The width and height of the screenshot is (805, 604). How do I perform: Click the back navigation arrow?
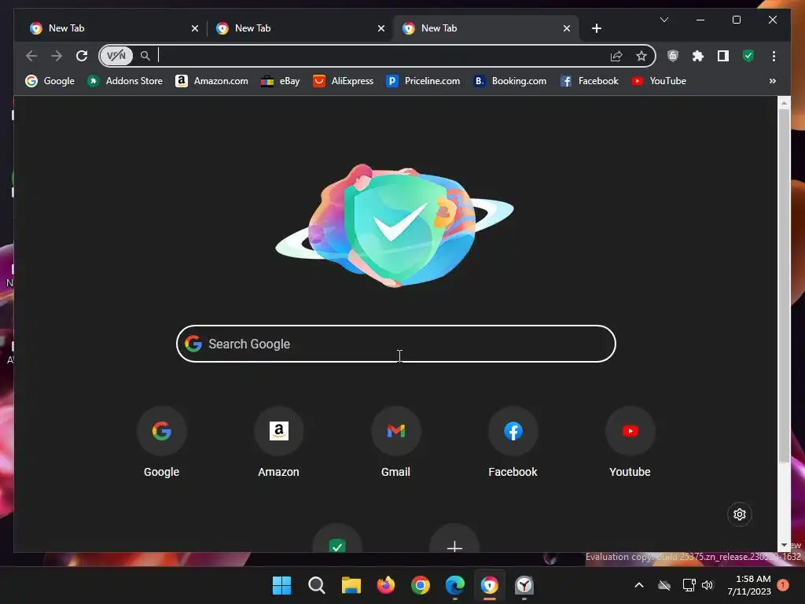pos(31,56)
